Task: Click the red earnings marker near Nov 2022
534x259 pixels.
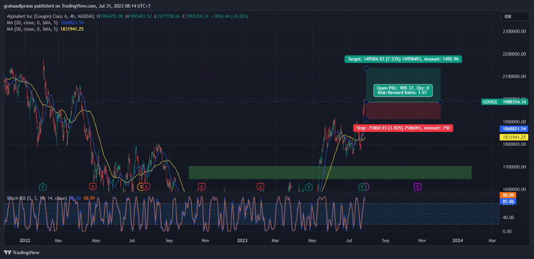Action: [202, 187]
